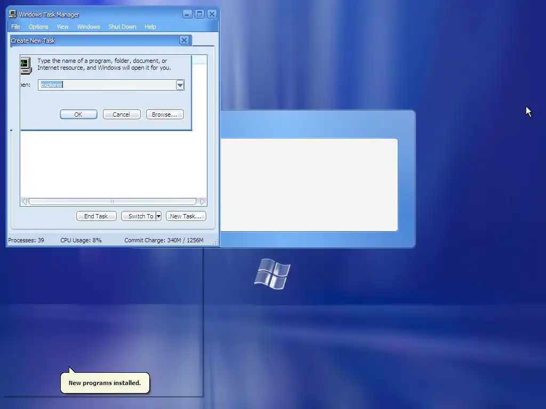Close the Windows Task Manager window
Image resolution: width=546 pixels, height=409 pixels.
(212, 14)
